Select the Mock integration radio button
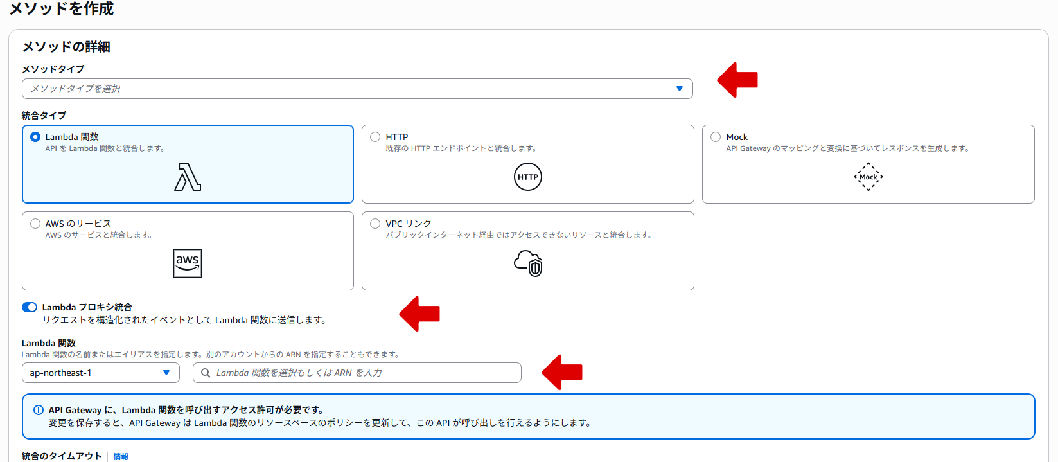1058x462 pixels. 716,137
